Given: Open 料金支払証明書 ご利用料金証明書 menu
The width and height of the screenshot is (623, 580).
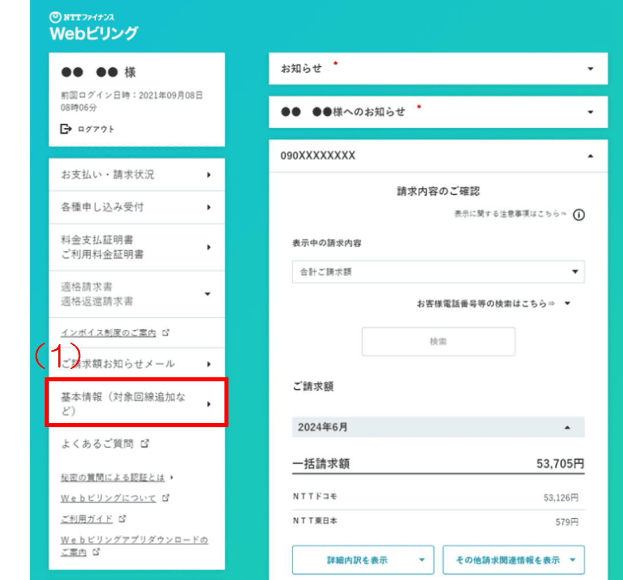Looking at the screenshot, I should tap(136, 247).
